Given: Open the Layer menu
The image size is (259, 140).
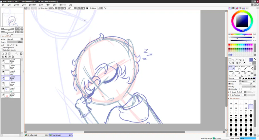Looking at the screenshot, I should point(24,5).
